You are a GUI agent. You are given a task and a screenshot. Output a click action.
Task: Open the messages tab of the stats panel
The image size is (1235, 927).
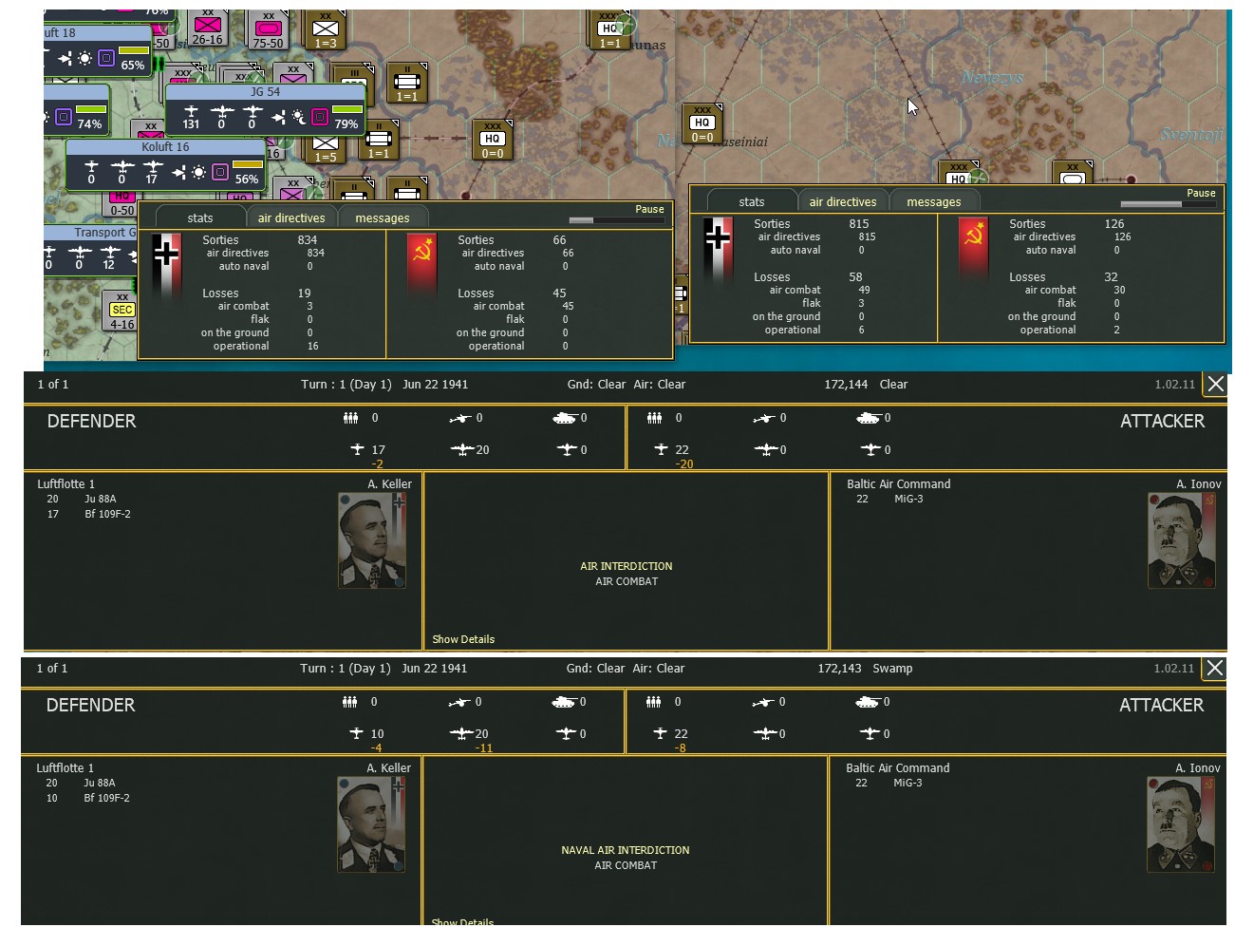(x=383, y=218)
